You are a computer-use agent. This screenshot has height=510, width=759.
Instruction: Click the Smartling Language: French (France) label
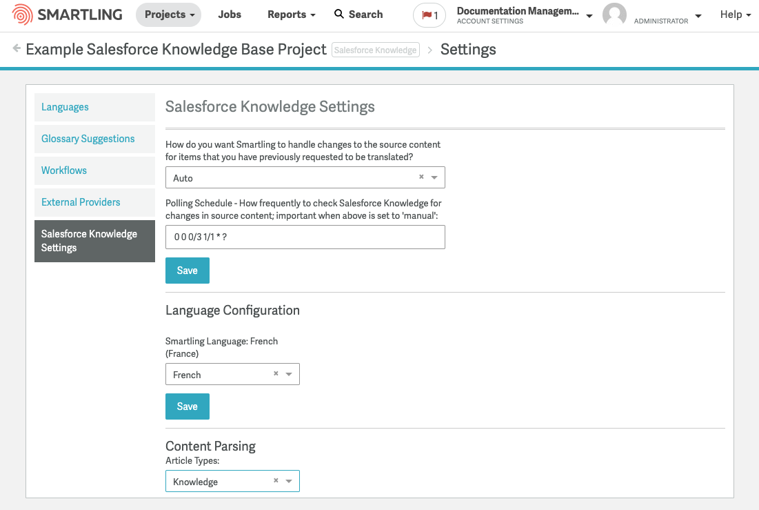click(222, 347)
